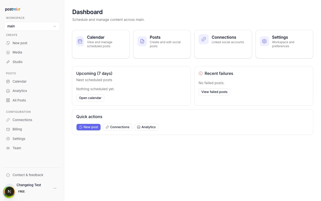The width and height of the screenshot is (321, 201).
Task: Click the Studio sparkle icon in the sidebar
Action: click(8, 62)
